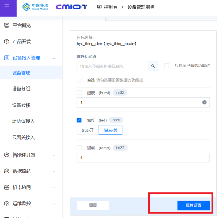Viewport: 217px width, 218px height.
Task: Click the 属性功能点 heading
Action: (x=87, y=56)
